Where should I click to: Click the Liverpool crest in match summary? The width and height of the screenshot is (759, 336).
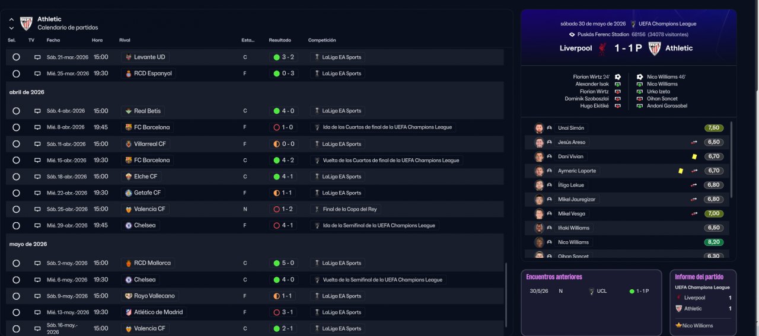[602, 48]
